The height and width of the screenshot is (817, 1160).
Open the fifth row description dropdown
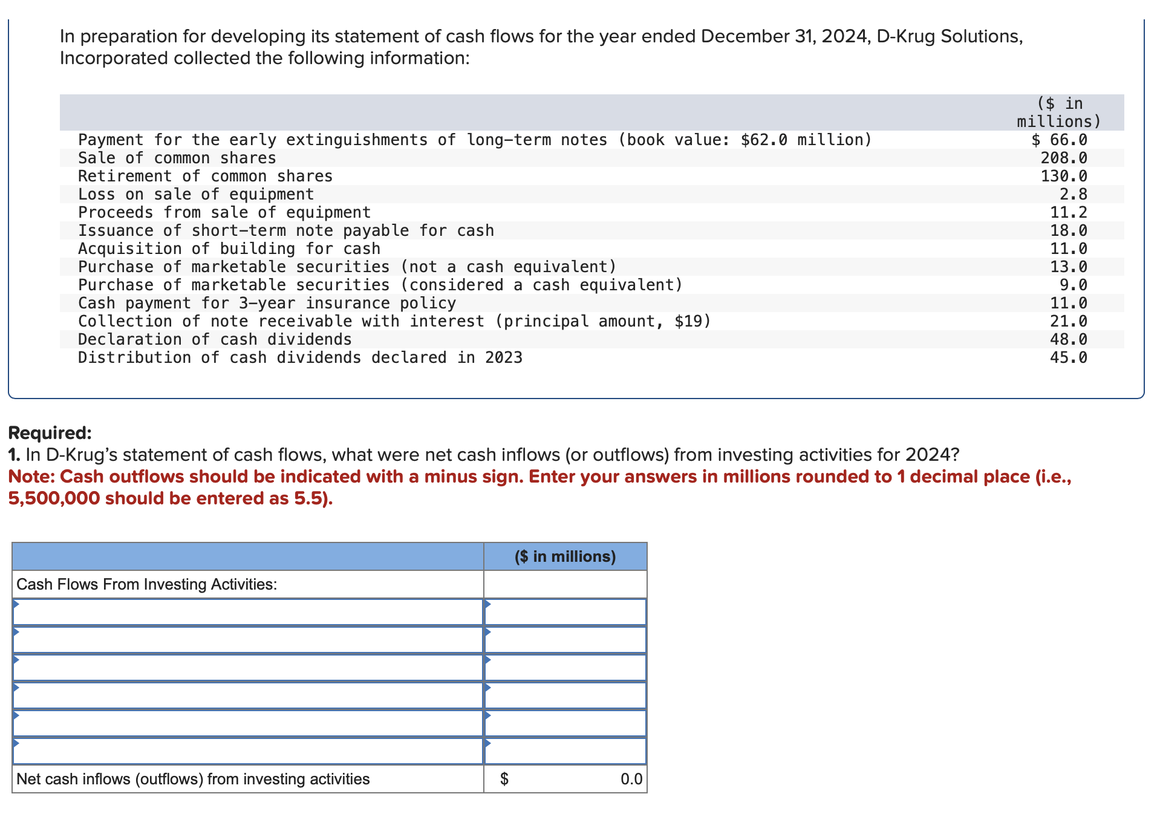click(x=247, y=723)
